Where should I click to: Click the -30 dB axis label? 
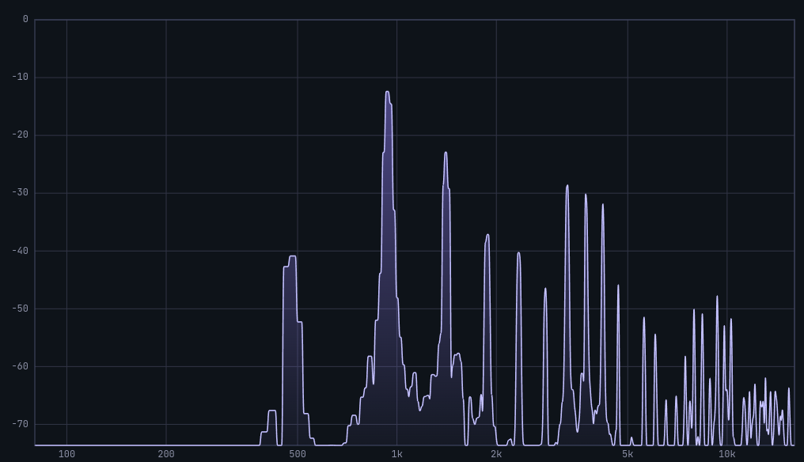(21, 193)
